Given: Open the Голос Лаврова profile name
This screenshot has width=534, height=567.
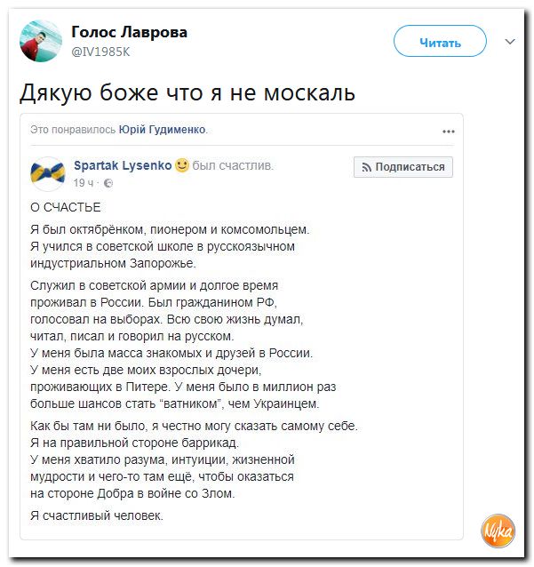Looking at the screenshot, I should (x=129, y=32).
